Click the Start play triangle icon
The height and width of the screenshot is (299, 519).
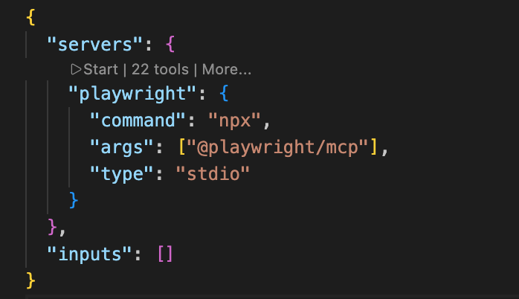click(76, 69)
